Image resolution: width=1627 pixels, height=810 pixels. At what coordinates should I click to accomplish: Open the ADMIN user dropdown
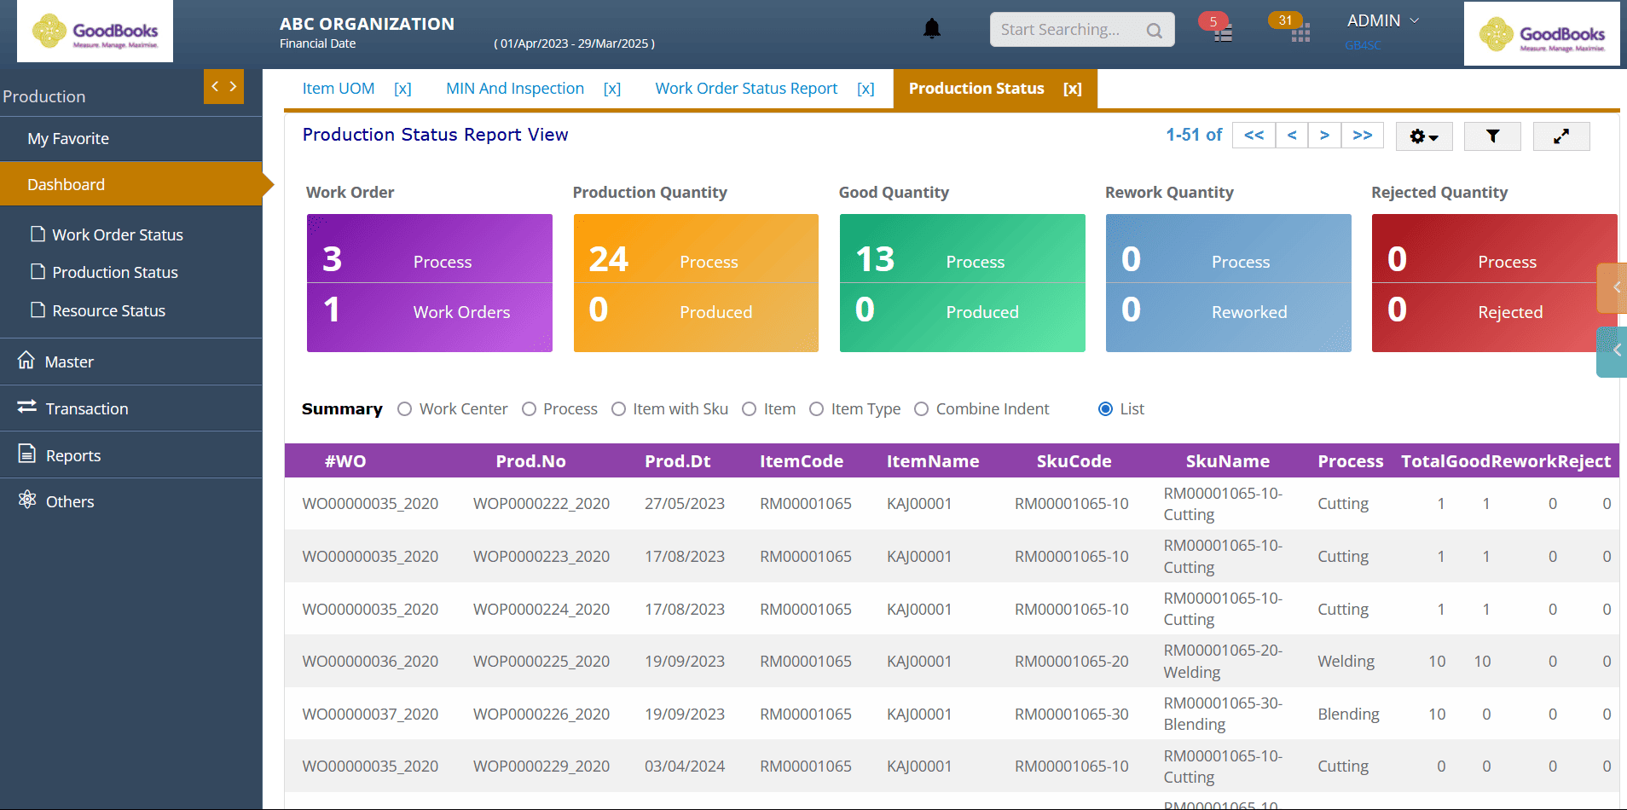pos(1382,20)
